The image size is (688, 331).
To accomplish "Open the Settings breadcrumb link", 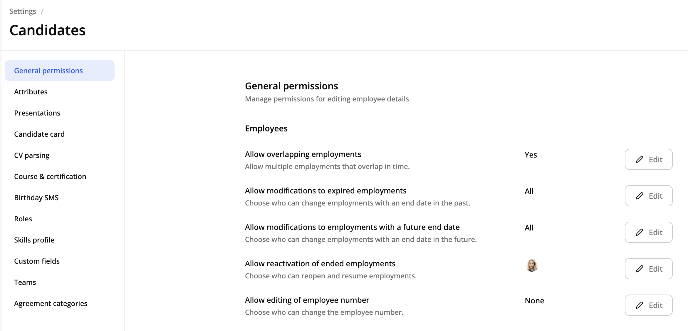I will [23, 11].
